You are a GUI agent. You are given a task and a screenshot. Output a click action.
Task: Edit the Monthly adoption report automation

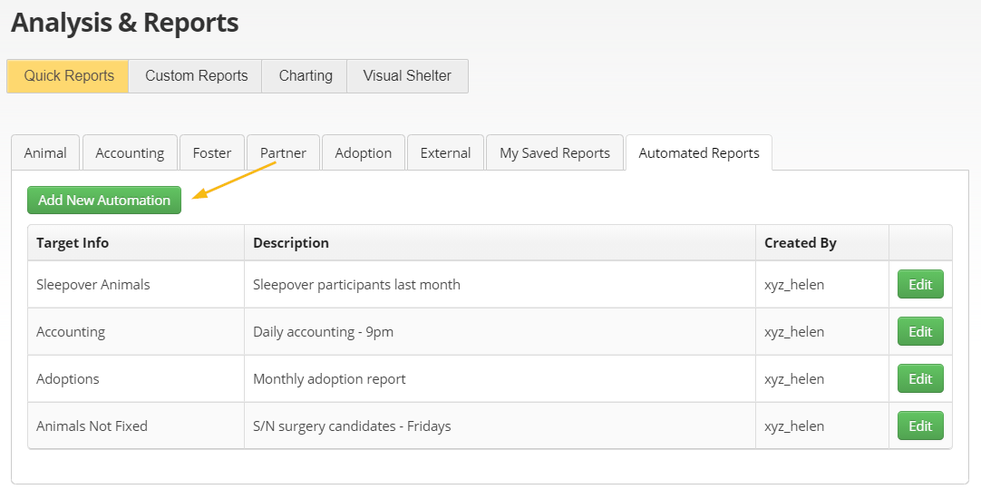point(920,378)
